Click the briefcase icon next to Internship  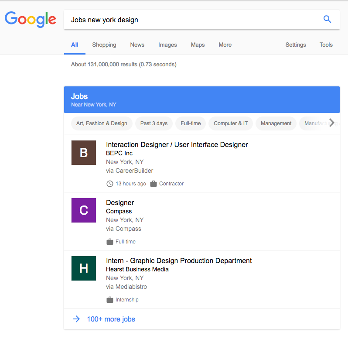[109, 299]
